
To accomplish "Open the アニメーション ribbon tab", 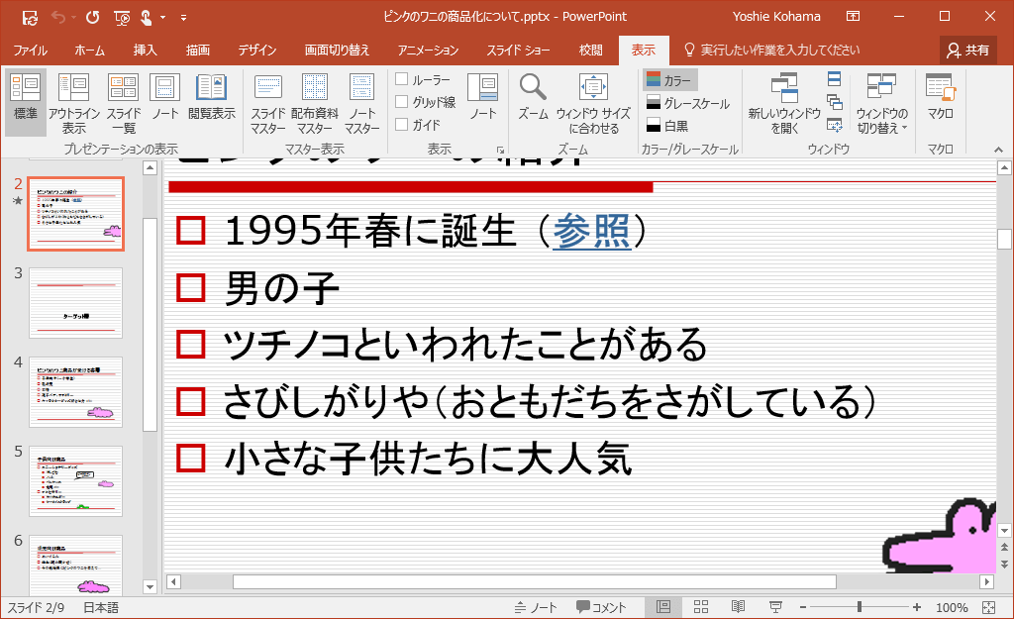I will [428, 50].
